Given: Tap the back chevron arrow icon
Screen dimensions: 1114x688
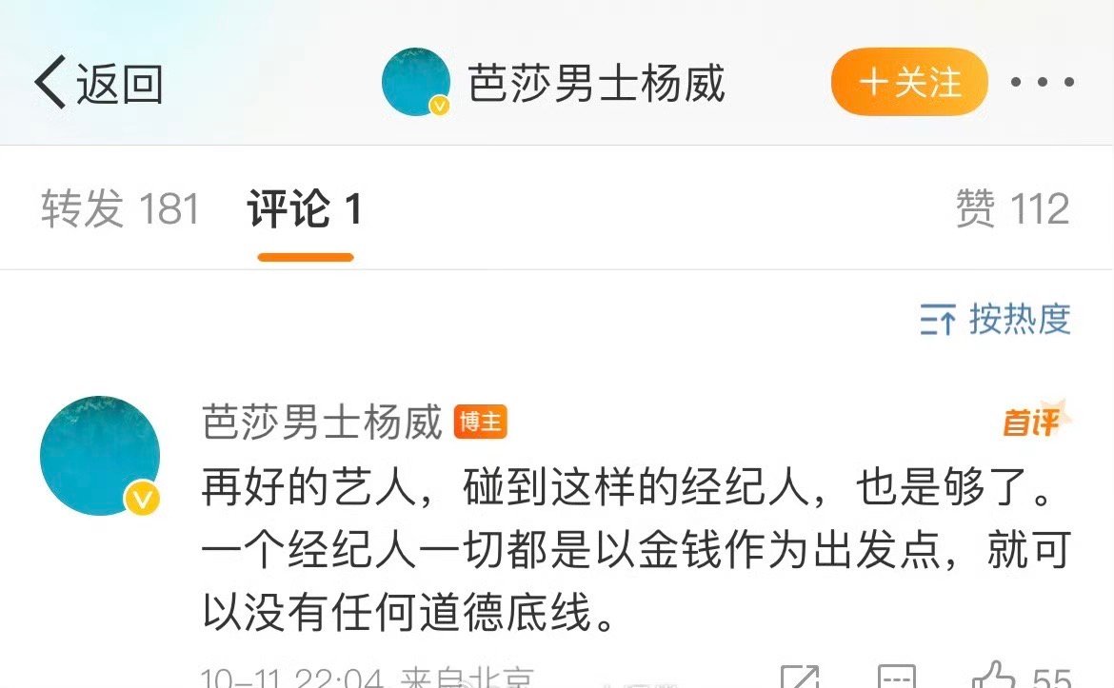Looking at the screenshot, I should coord(50,83).
